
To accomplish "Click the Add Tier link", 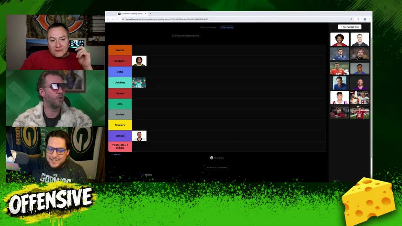I will (116, 155).
